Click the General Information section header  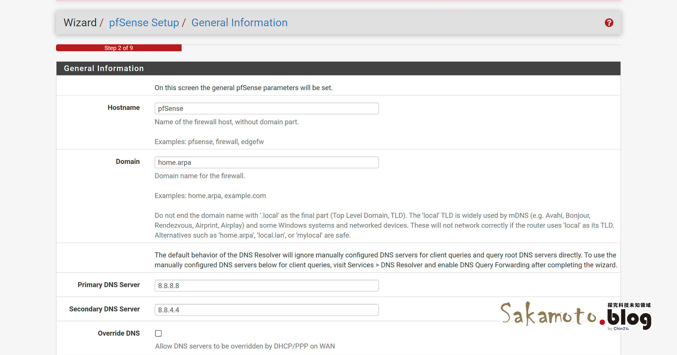[104, 68]
